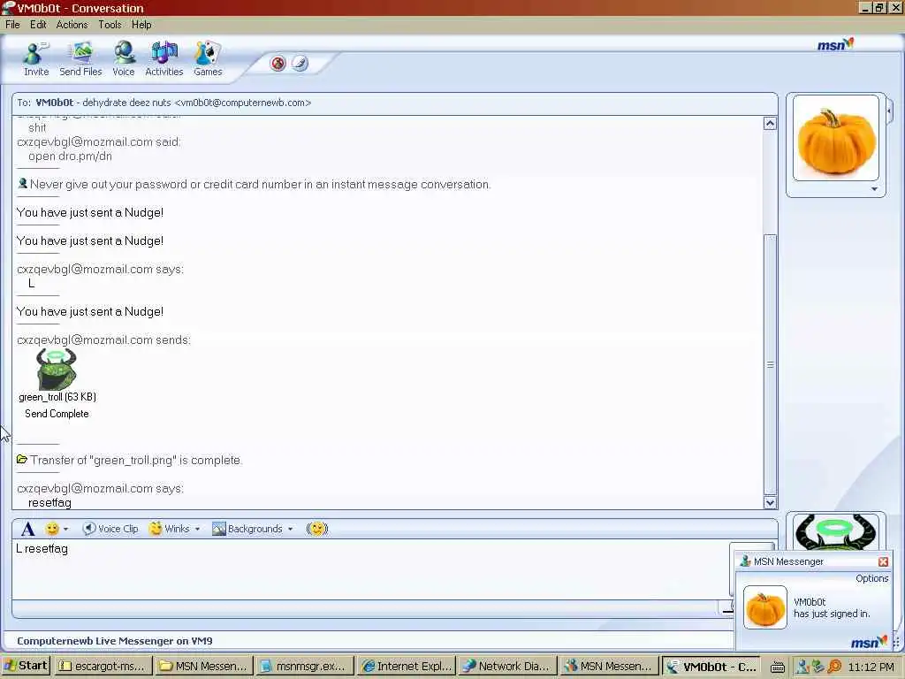Click the Invite contact icon
Screen dimensions: 905x679
[35, 59]
